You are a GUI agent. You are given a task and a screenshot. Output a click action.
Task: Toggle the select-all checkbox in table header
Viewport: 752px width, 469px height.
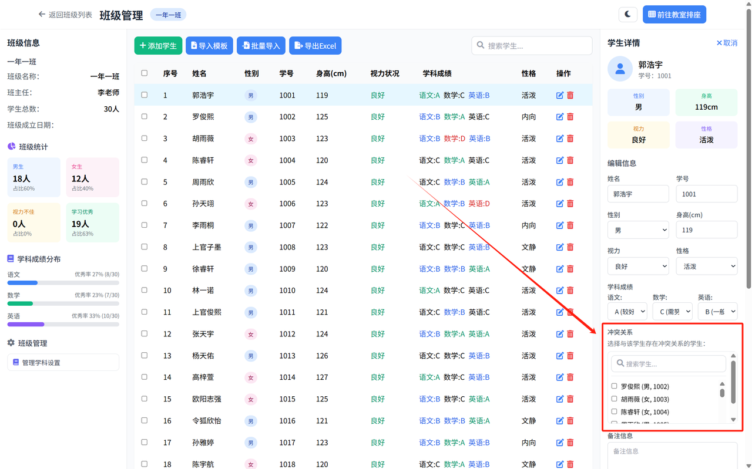click(x=145, y=73)
